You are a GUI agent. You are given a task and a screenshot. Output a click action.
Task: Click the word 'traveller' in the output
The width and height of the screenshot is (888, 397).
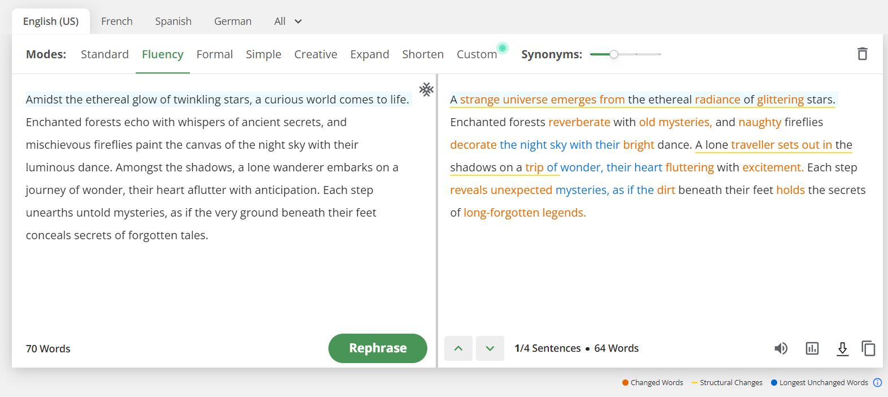pos(752,145)
